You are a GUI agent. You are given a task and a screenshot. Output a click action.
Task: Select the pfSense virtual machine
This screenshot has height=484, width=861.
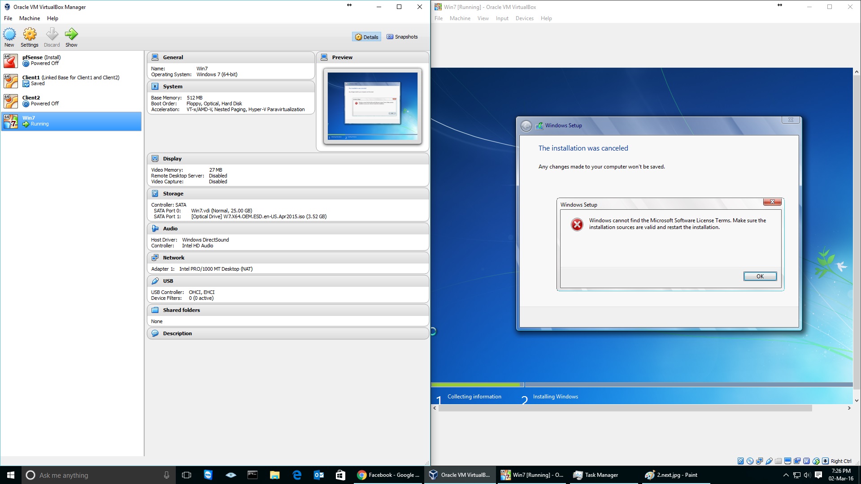[71, 60]
